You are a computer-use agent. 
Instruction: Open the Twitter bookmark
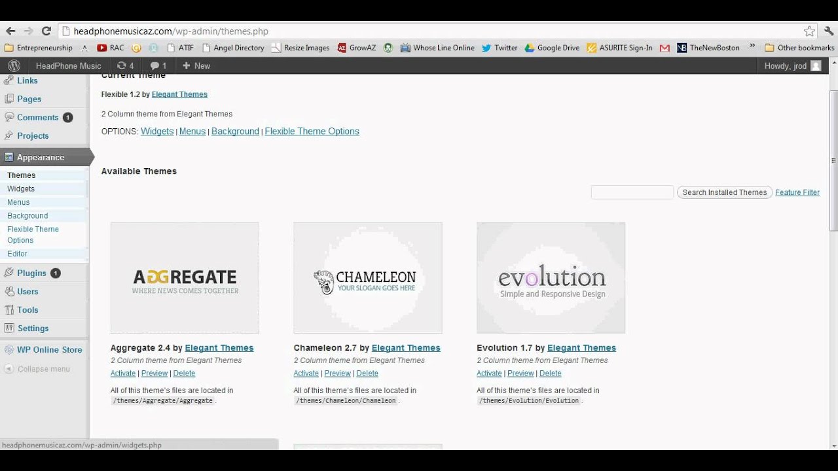tap(500, 48)
